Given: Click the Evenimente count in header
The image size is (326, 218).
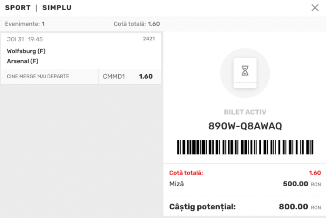Looking at the screenshot, I should point(25,24).
